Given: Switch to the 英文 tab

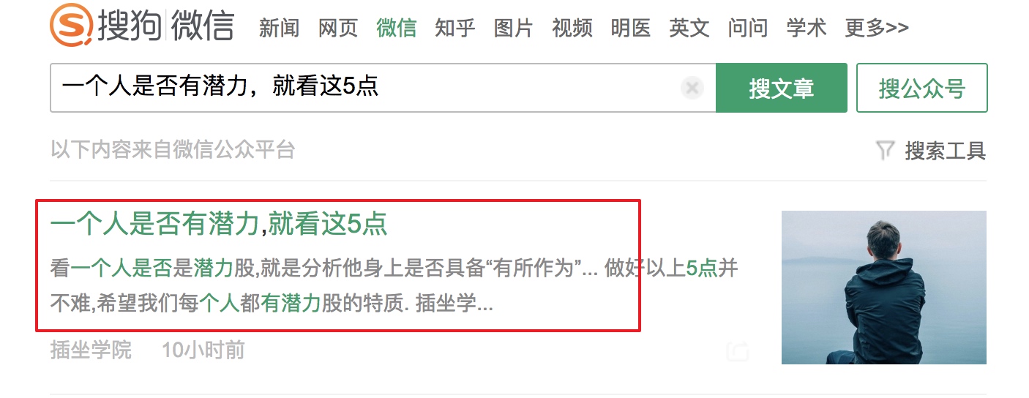Looking at the screenshot, I should click(689, 29).
